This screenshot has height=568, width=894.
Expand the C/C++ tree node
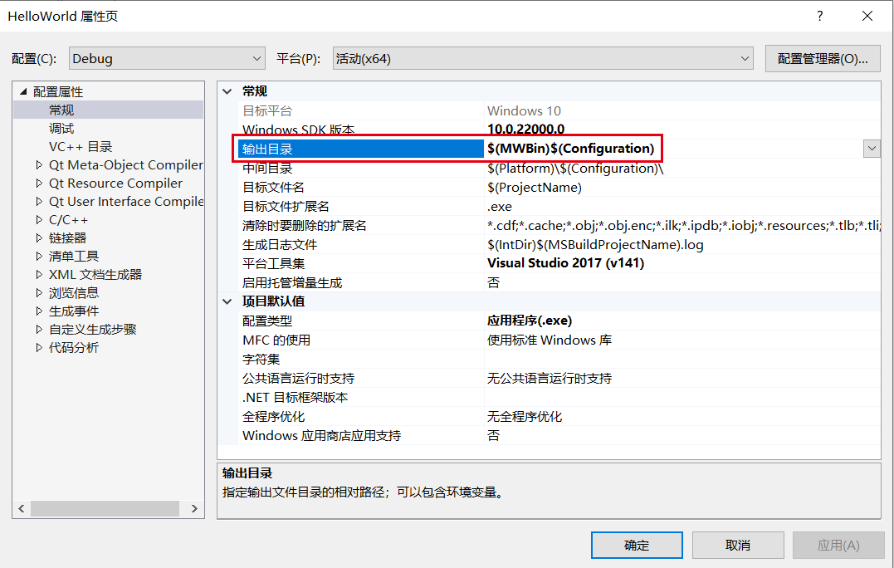pos(39,219)
